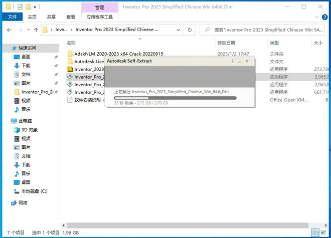
Task: Open the 文件 ribbon tab
Action: click(12, 17)
